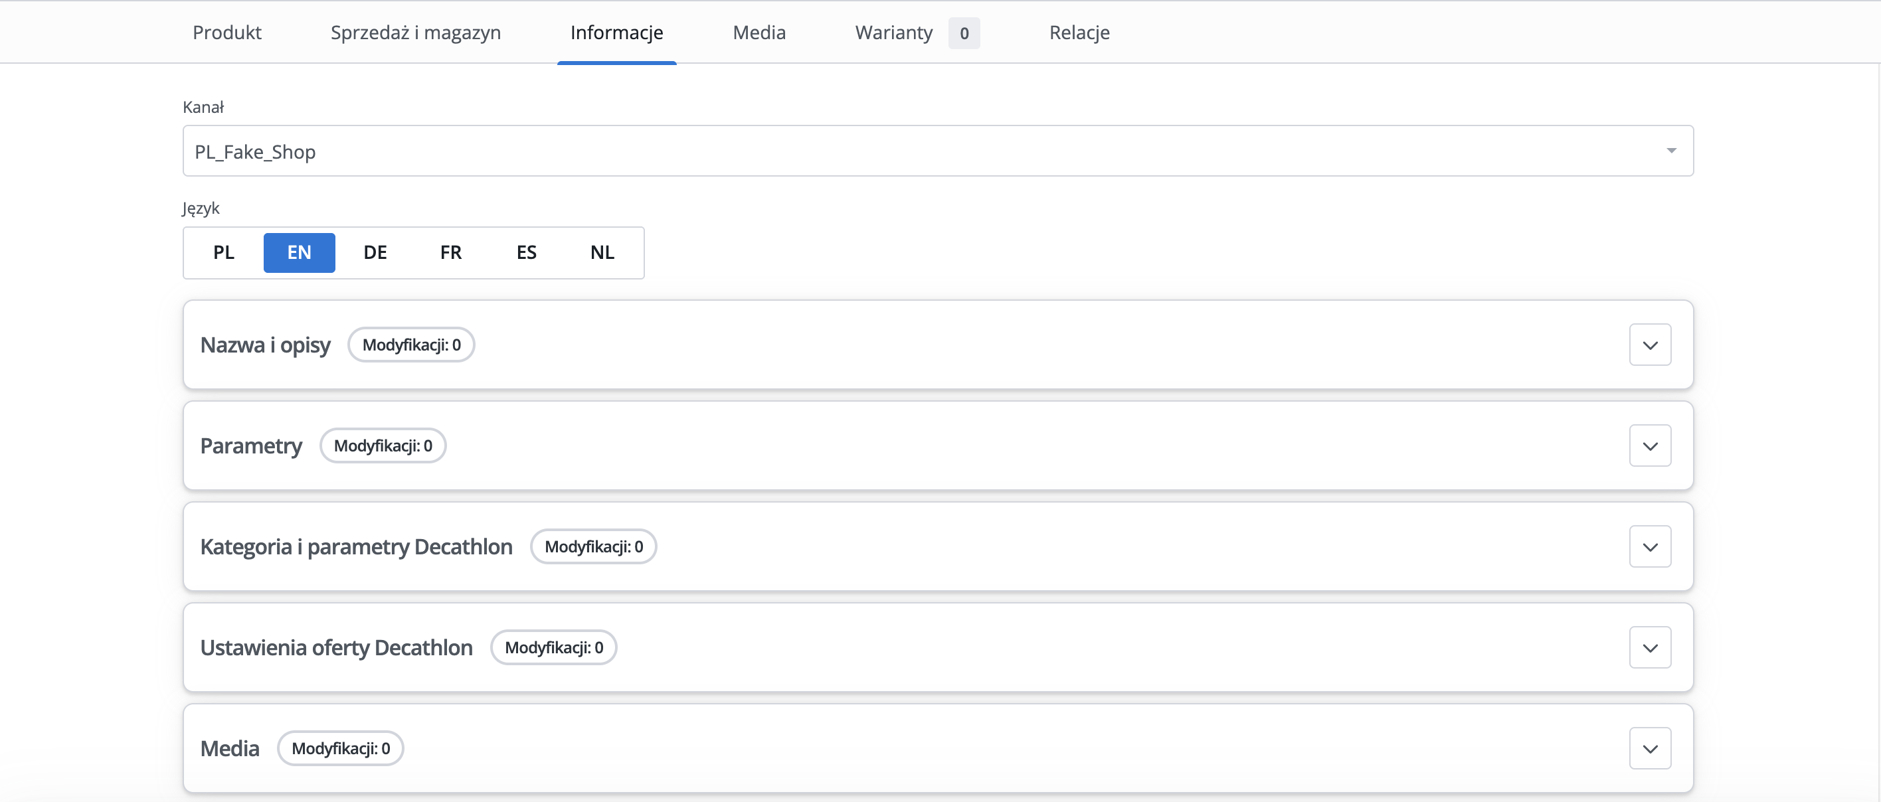
Task: Click the Warianty count badge 0
Action: click(964, 34)
